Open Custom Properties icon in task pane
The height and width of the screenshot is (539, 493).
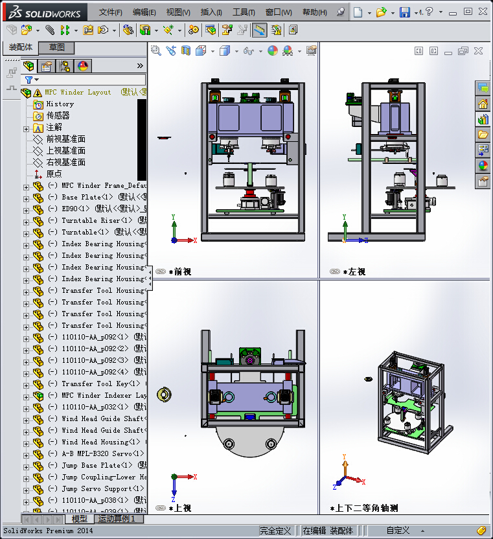coord(483,181)
